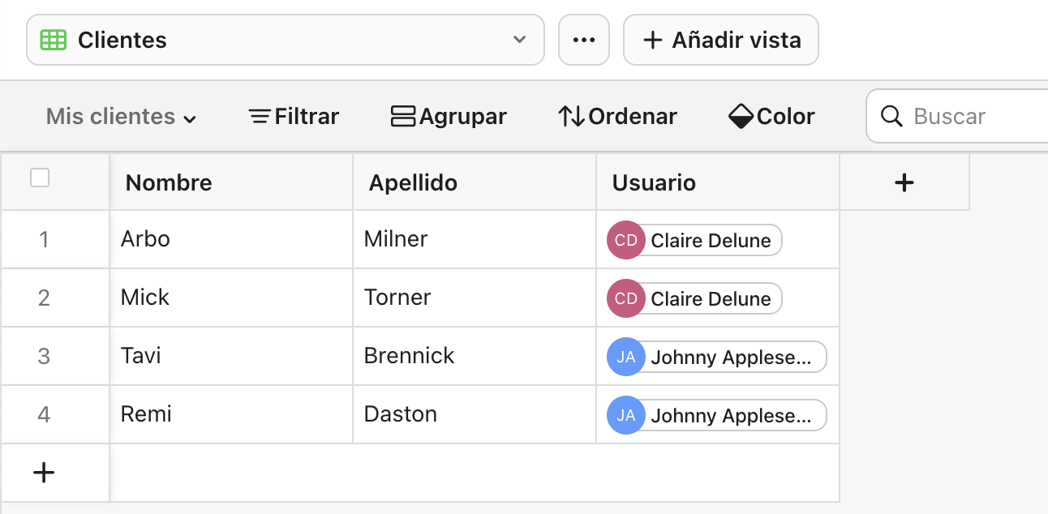Image resolution: width=1048 pixels, height=514 pixels.
Task: Open the Mis clientes view dropdown
Action: (120, 116)
